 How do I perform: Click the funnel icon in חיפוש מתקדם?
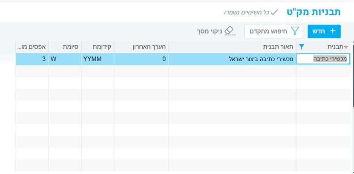pyautogui.click(x=295, y=31)
